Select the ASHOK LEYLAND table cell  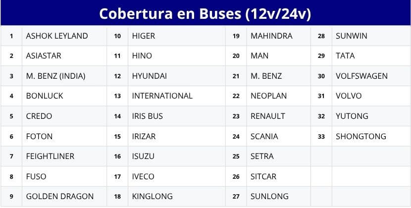[64, 36]
